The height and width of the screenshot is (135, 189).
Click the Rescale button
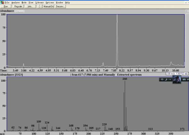click(18, 6)
